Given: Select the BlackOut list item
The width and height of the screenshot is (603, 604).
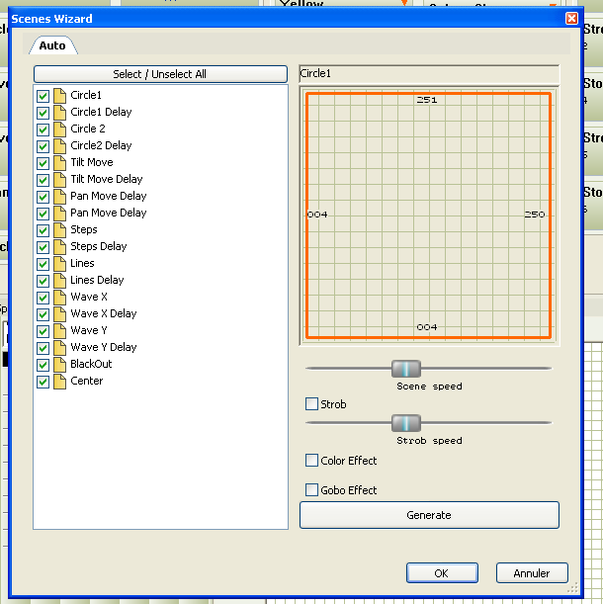Looking at the screenshot, I should [x=91, y=365].
